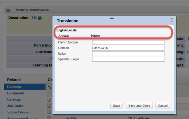The width and height of the screenshot is (189, 119).
Task: Click the German field containing LMS Curricula
Action: click(x=128, y=48)
